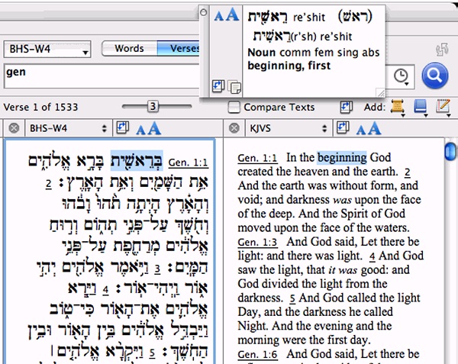Add a user notes pane
458x364 pixels.
[443, 106]
